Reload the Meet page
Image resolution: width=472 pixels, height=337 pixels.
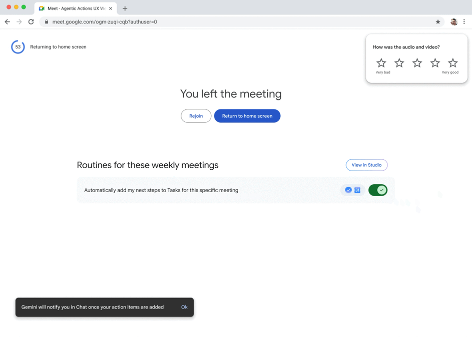(x=31, y=21)
